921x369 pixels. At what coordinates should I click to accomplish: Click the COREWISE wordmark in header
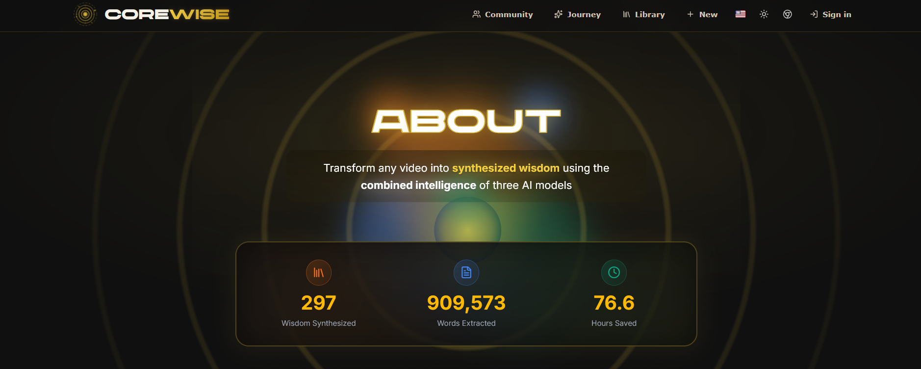click(167, 15)
